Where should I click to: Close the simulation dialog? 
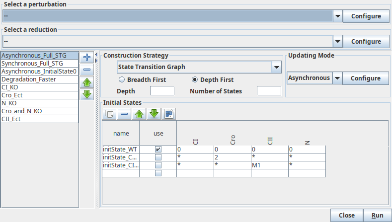coord(347,216)
